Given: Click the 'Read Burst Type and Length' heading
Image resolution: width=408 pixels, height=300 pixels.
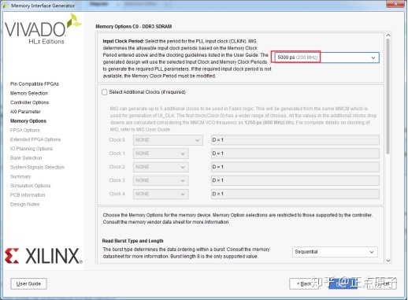Looking at the screenshot, I should (x=132, y=241).
